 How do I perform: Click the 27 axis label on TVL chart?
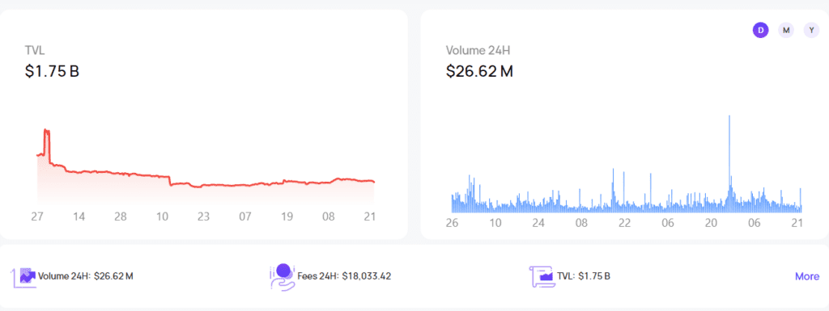(37, 216)
